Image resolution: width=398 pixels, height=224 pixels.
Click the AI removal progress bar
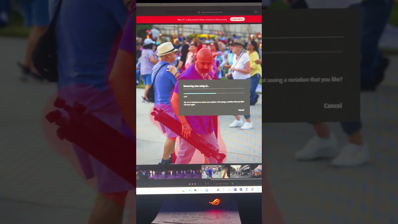point(214,93)
